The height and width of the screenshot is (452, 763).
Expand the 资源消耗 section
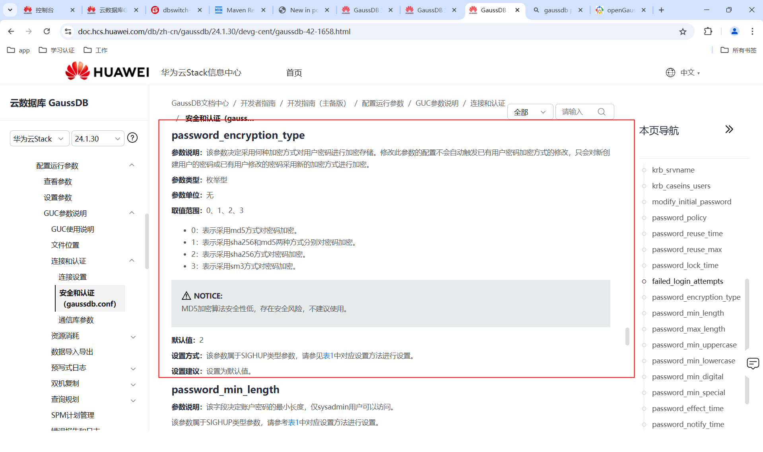point(134,337)
